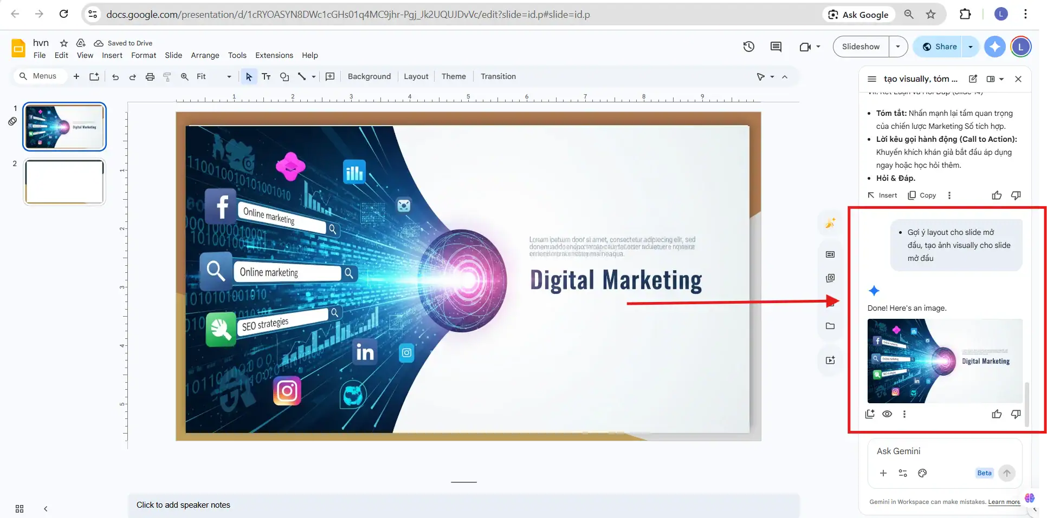Click the camera record icon
Screen dimensions: 1047x518
pyautogui.click(x=805, y=47)
